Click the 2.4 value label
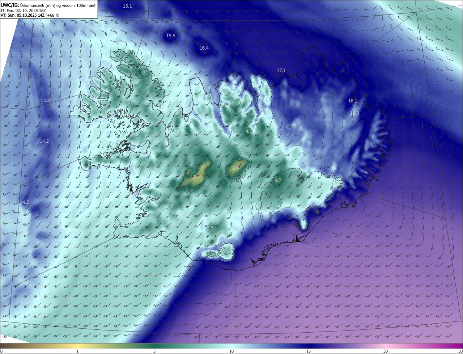Viewport: 463px width, 354px height. point(195,177)
